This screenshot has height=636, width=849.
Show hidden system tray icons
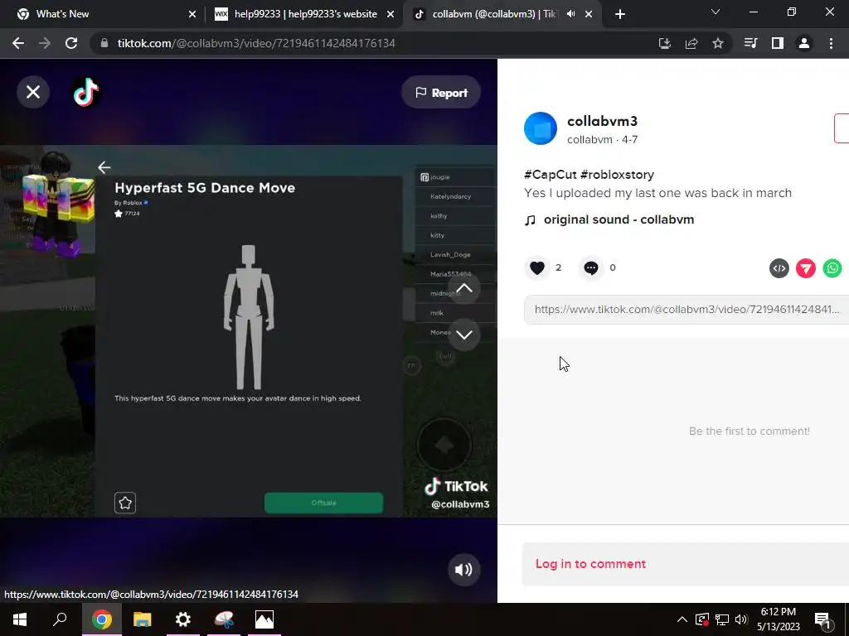click(x=682, y=619)
